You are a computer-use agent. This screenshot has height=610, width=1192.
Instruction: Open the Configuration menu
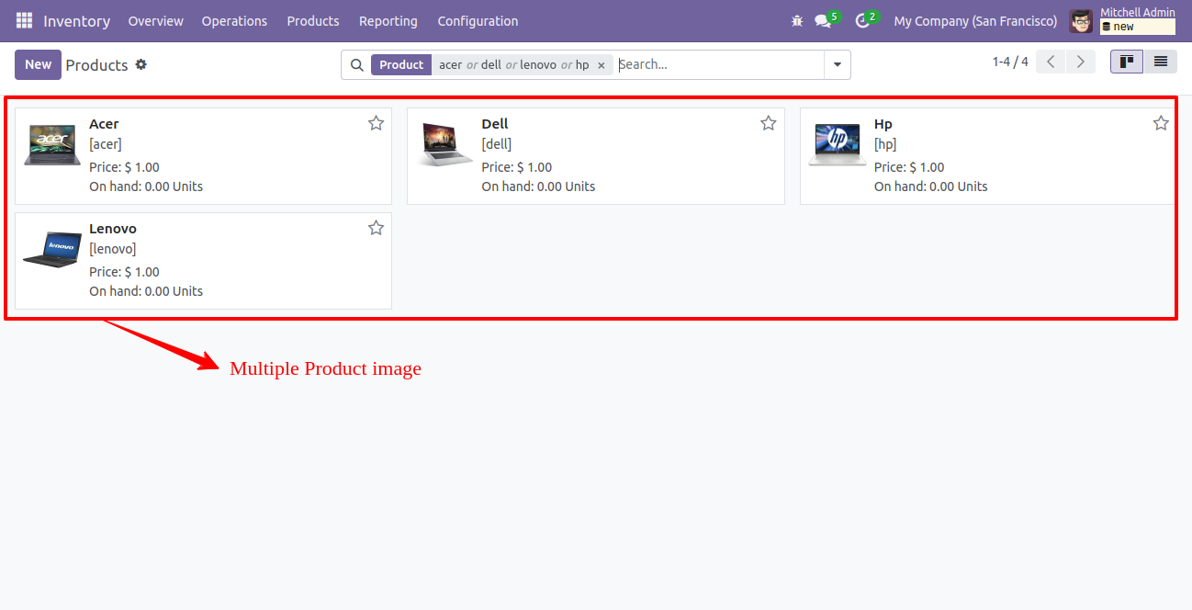point(478,20)
